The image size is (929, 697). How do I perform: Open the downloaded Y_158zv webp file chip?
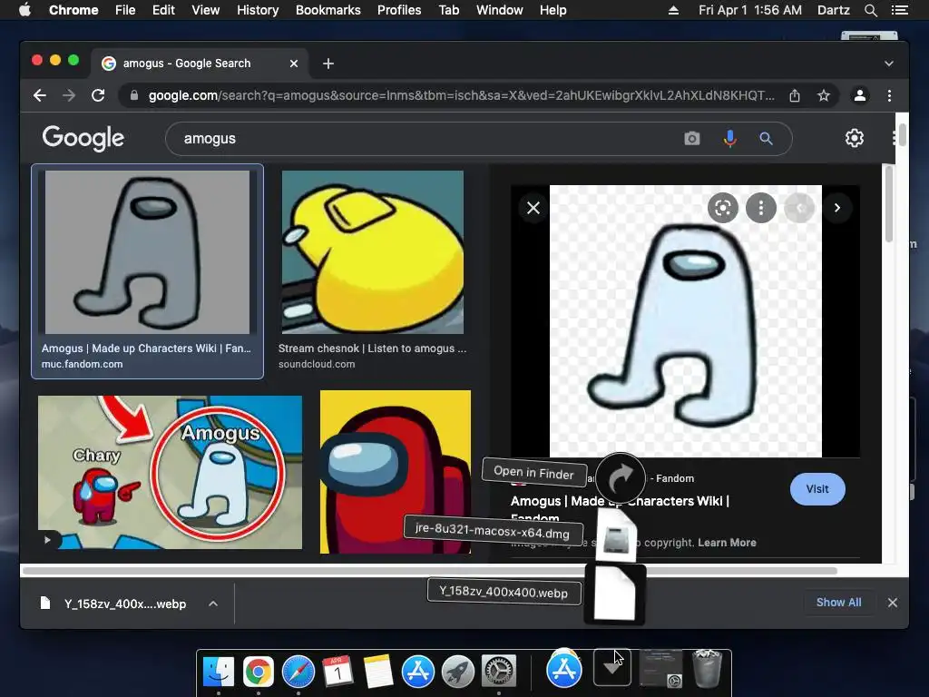point(112,604)
